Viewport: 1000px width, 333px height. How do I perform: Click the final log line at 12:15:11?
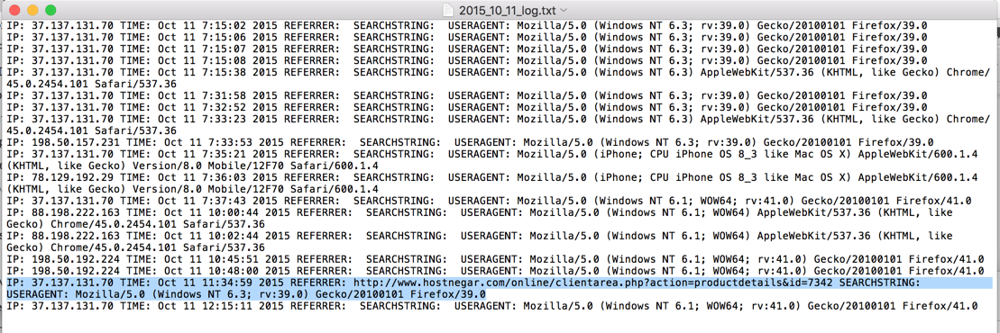(x=491, y=306)
